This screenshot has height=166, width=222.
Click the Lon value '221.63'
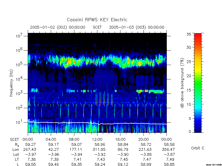[145, 149]
